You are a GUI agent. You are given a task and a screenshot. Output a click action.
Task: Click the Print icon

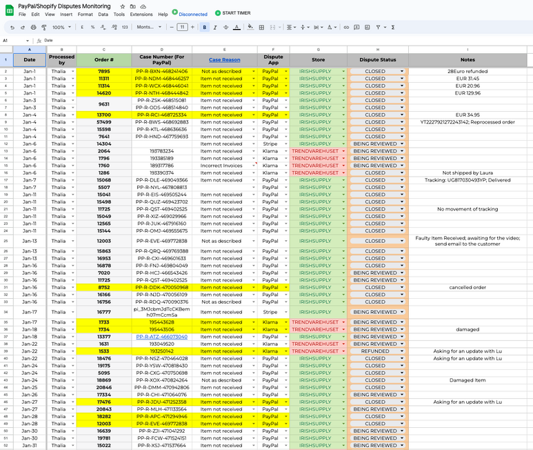(x=34, y=28)
